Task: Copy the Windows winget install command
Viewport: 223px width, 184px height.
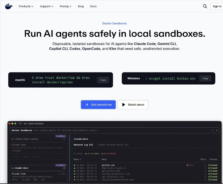Action: pos(205,78)
